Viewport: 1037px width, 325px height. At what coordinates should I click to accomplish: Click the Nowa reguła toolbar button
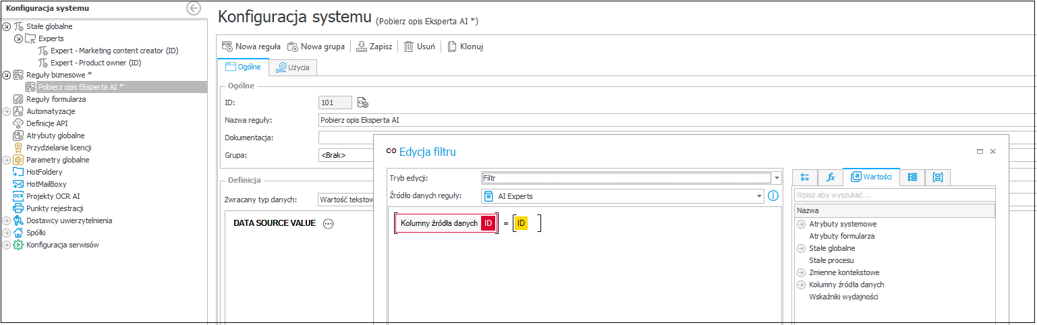coord(251,47)
